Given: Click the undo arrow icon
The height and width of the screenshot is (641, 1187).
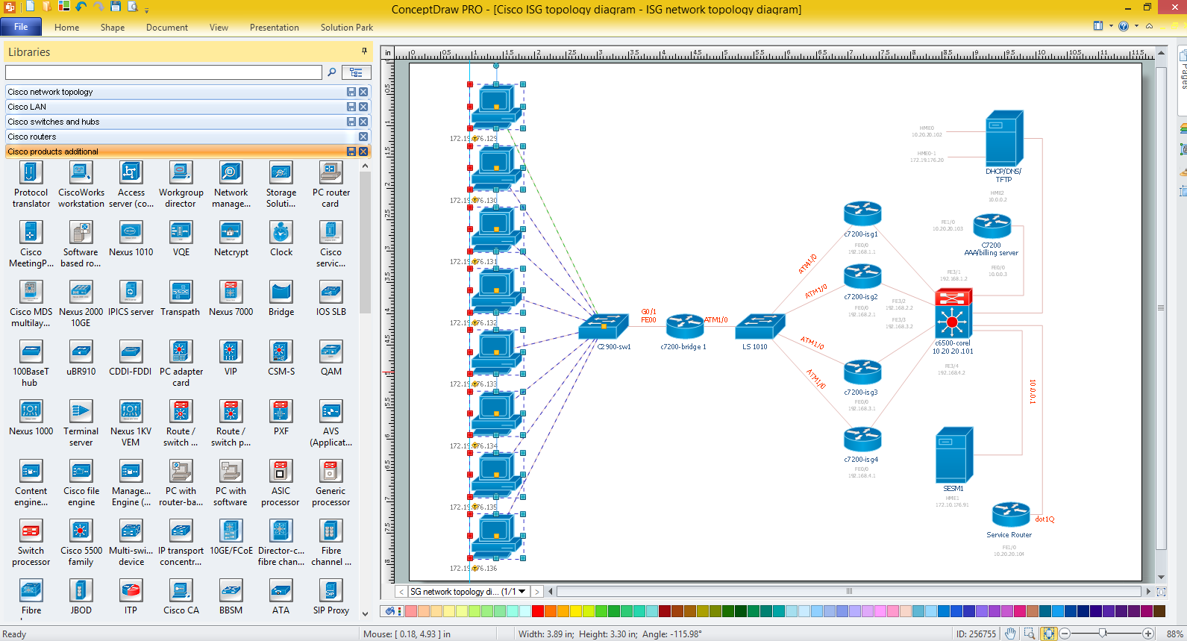Looking at the screenshot, I should 81,7.
